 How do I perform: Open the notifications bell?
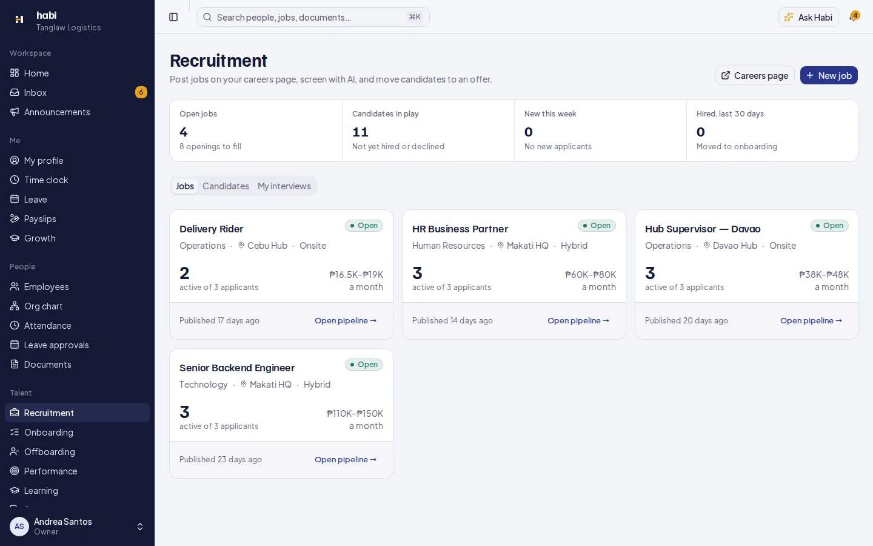click(854, 17)
